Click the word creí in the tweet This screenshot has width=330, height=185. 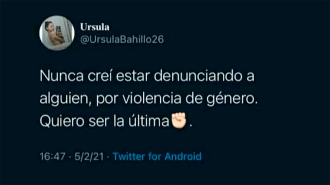[100, 76]
